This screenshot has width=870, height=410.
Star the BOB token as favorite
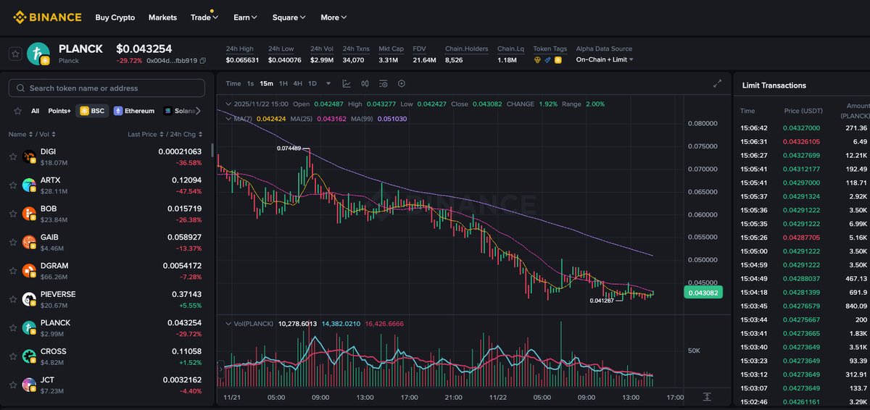click(x=13, y=214)
